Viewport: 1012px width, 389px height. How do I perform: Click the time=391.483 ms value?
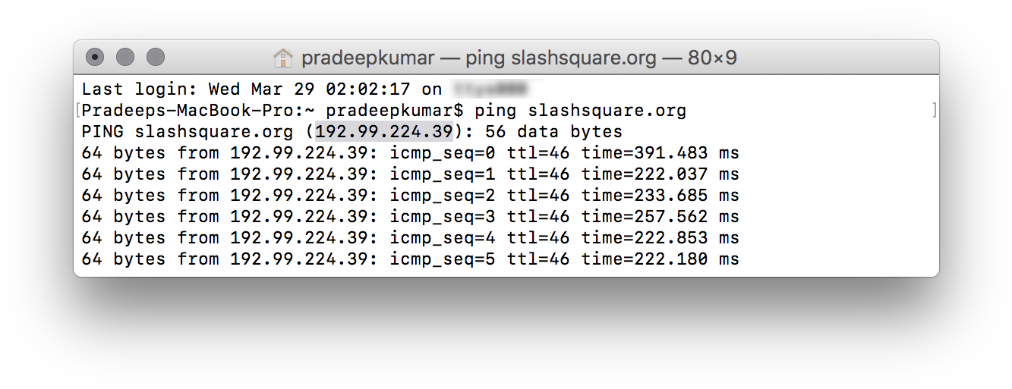(x=660, y=153)
